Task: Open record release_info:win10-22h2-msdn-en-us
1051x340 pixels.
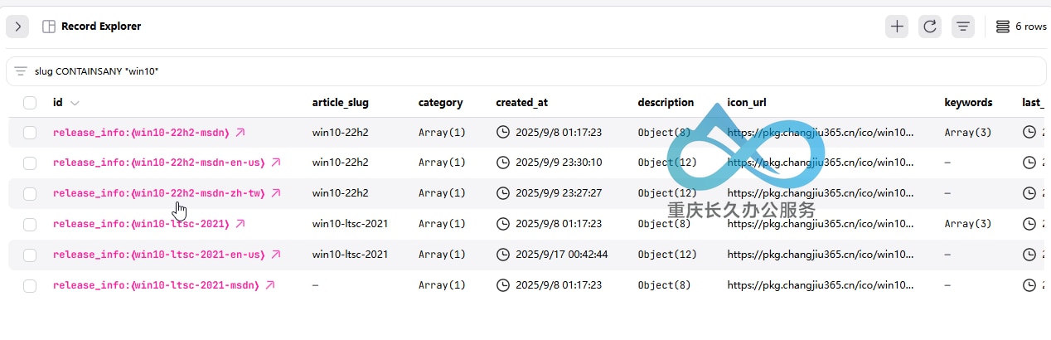Action: click(x=159, y=163)
